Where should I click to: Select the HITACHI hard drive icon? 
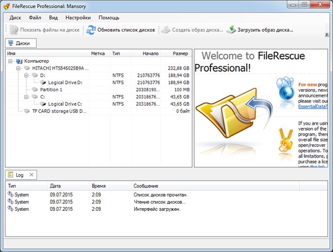coord(27,68)
